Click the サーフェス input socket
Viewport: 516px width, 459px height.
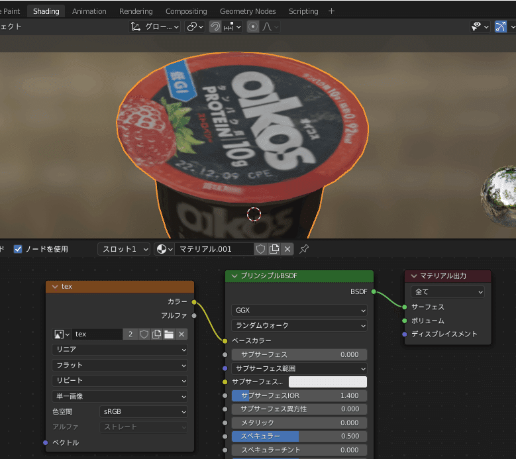click(405, 307)
